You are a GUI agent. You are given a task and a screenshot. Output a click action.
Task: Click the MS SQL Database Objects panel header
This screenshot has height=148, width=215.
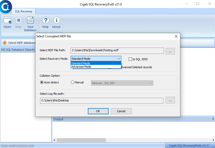18,50
